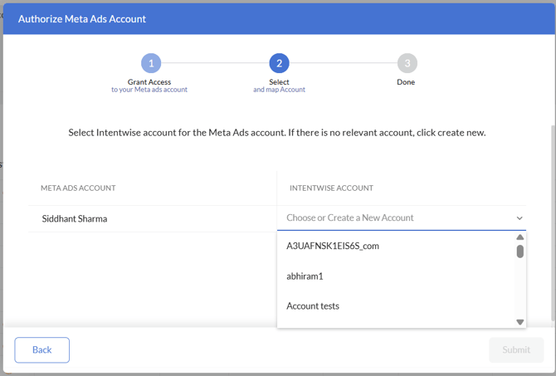Viewport: 556px width, 376px height.
Task: Collapse the dropdown using the chevron arrow
Action: point(519,218)
